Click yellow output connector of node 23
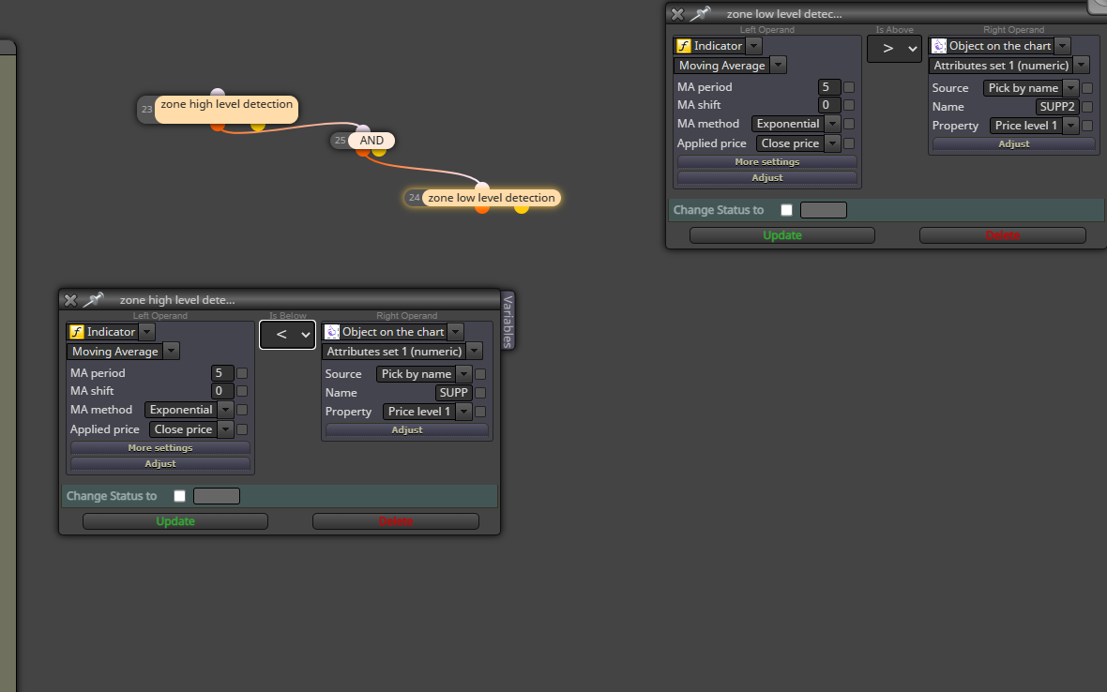 (x=258, y=127)
